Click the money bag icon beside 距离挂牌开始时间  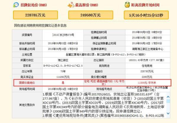click(x=127, y=5)
